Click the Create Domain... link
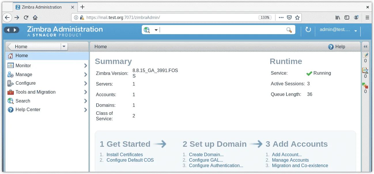 (x=206, y=154)
